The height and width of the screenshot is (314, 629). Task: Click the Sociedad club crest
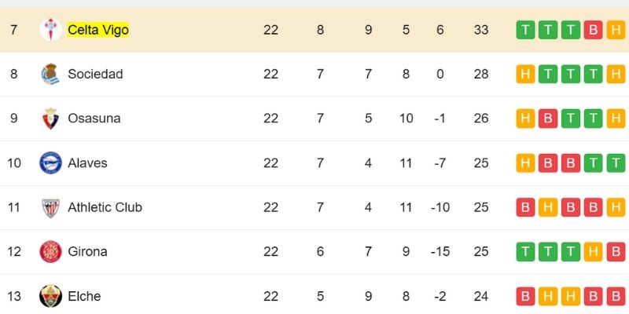point(50,75)
